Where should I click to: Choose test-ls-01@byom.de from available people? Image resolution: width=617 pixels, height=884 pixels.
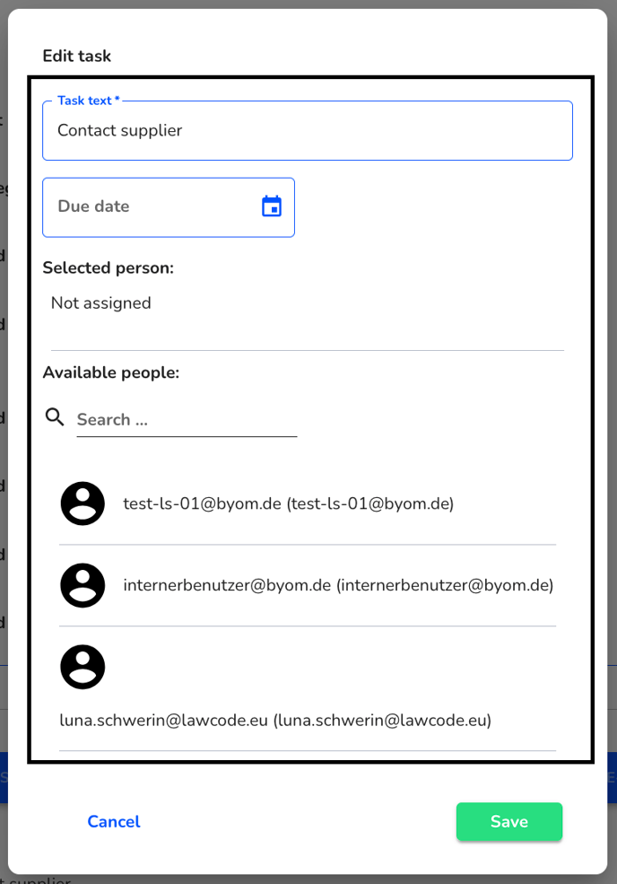point(308,503)
